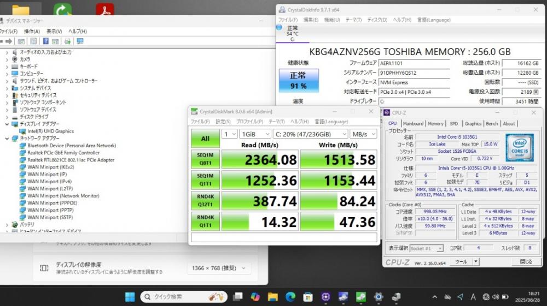
Task: Open the C: 20% (47/236GiB) drive dropdown
Action: 310,134
